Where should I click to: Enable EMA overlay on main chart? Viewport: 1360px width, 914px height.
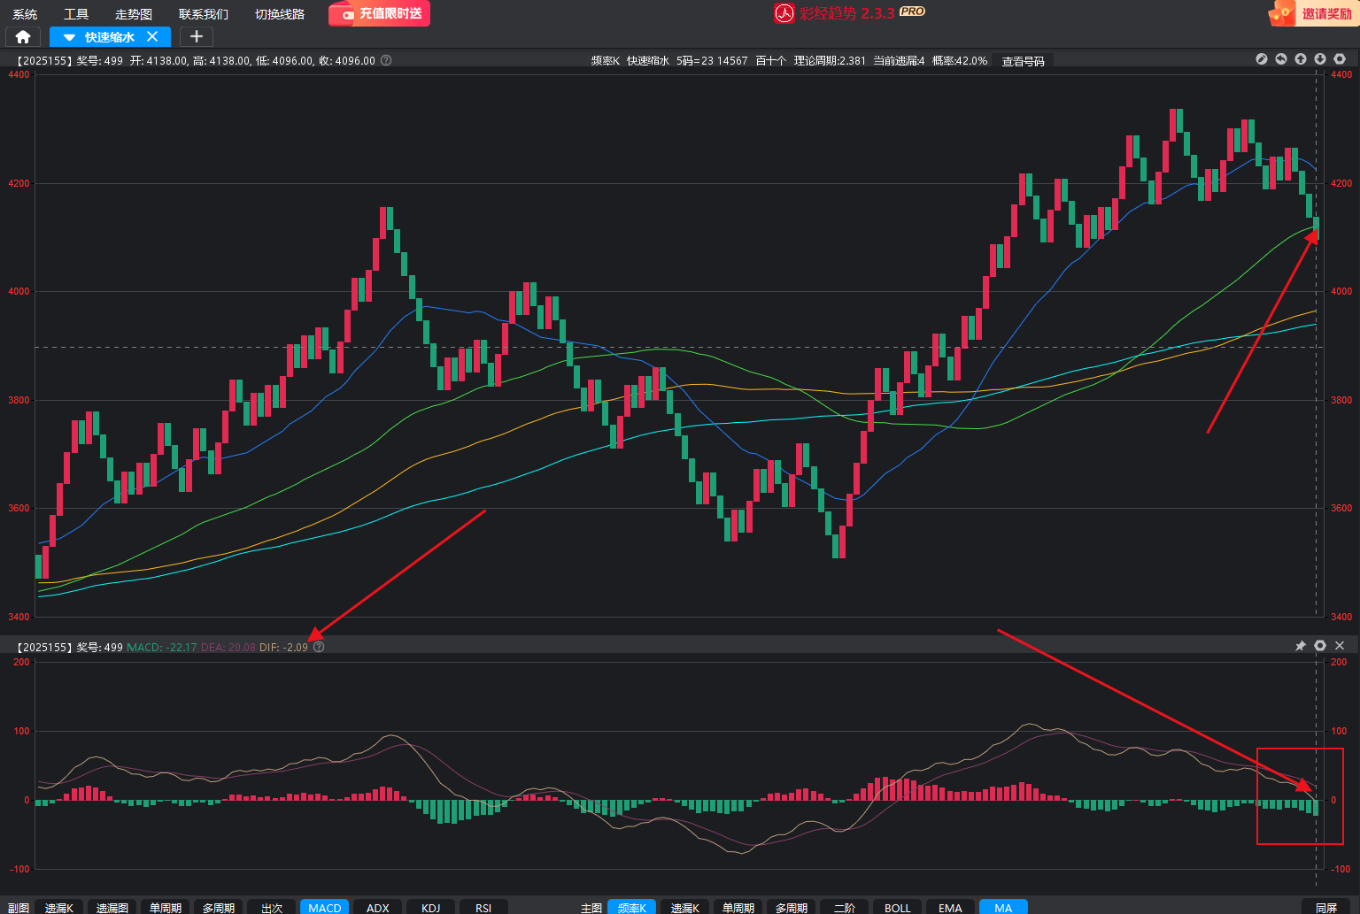coord(951,907)
